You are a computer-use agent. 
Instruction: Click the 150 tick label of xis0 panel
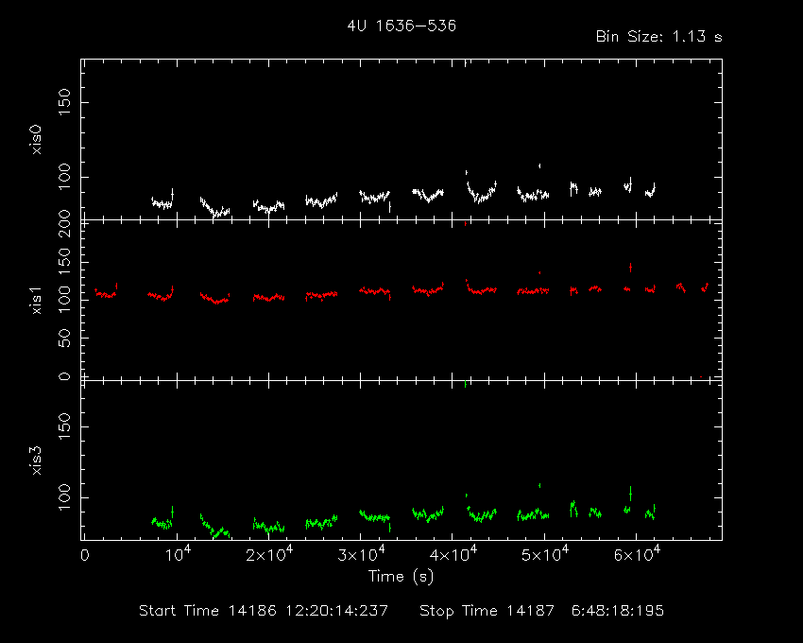click(64, 102)
